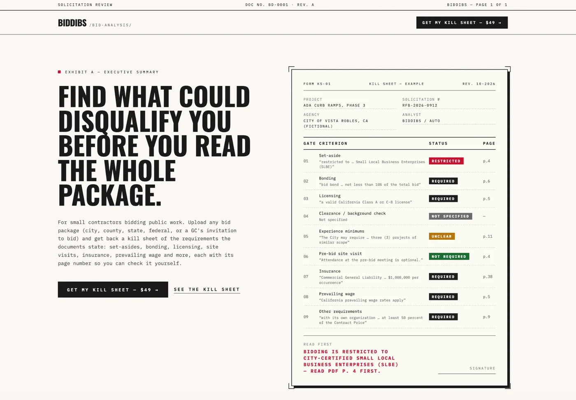Click the 'Insurance' criterion title
This screenshot has height=400, width=576.
point(330,271)
